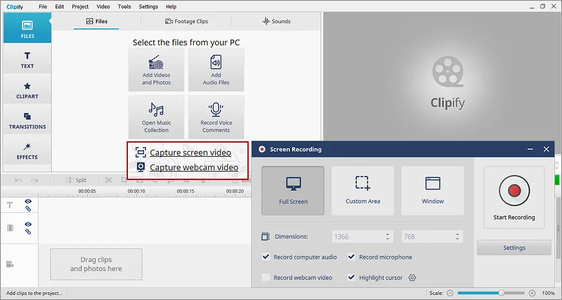Viewport: 562px width, 300px height.
Task: Toggle link on the text track
Action: [x=28, y=209]
